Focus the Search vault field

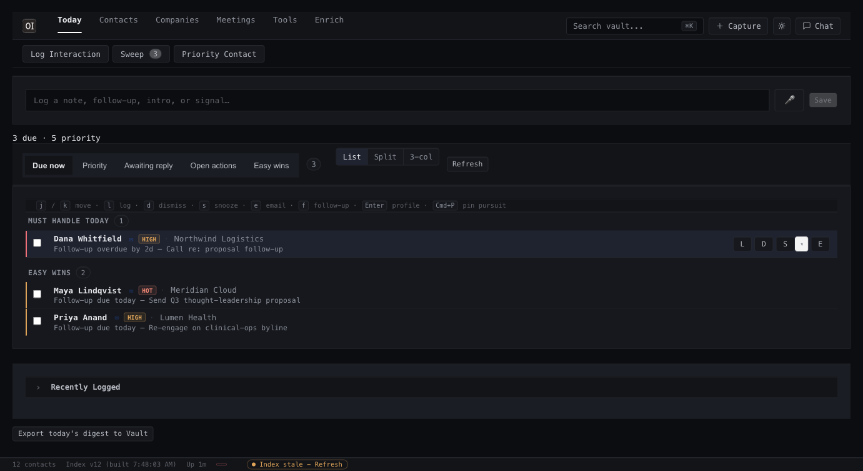tap(634, 26)
